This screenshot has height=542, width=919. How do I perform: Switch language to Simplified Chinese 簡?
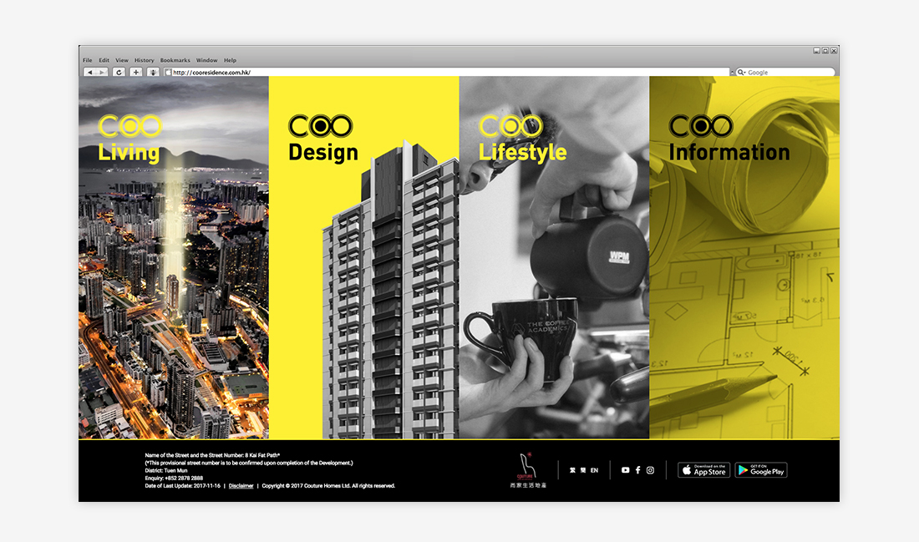[582, 470]
